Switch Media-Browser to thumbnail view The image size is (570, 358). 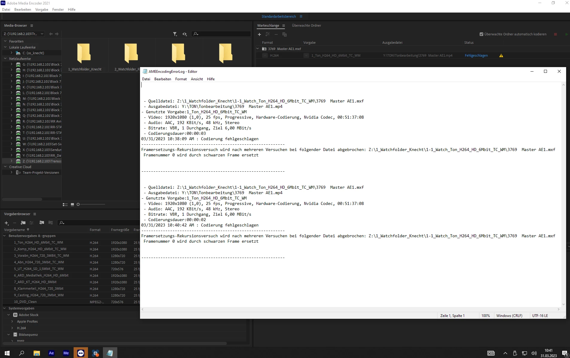(72, 205)
